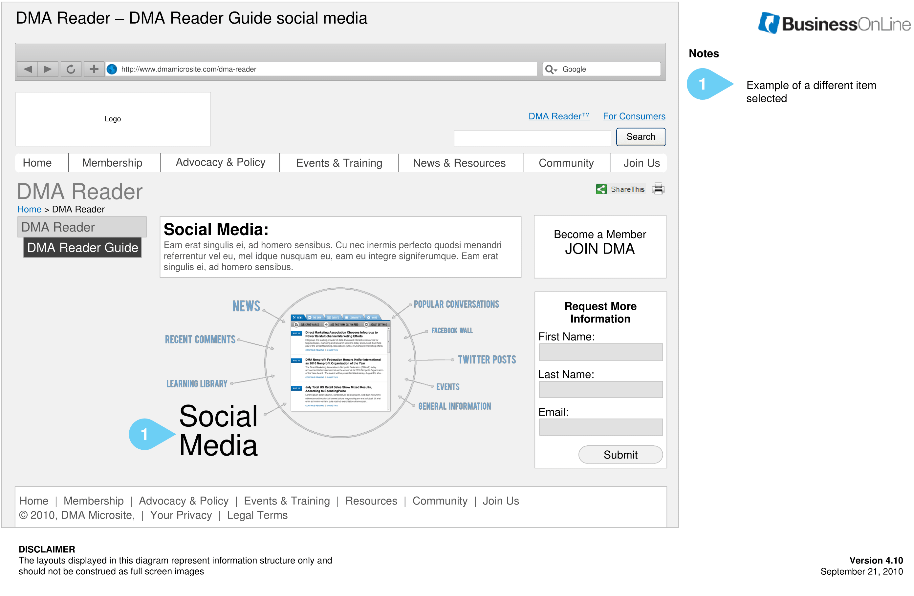914x596 pixels.
Task: Select NEWS label in the diagram
Action: tap(246, 306)
